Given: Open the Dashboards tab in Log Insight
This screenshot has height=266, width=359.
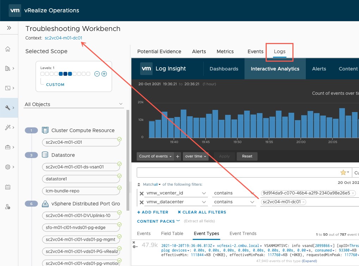Looking at the screenshot, I should tap(224, 69).
